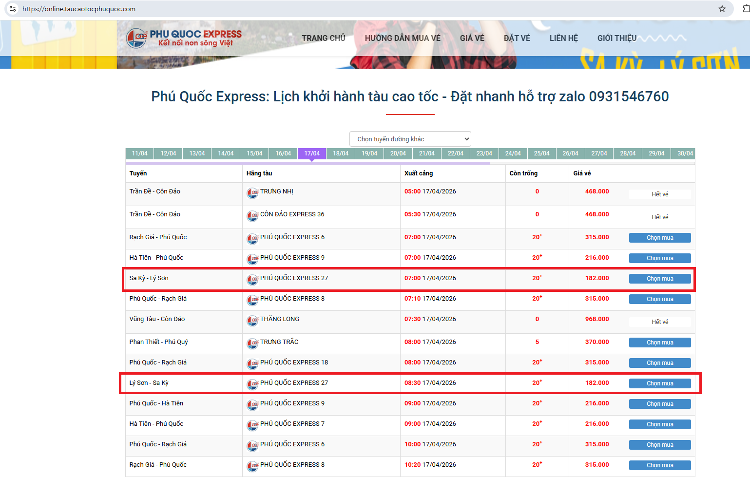The width and height of the screenshot is (750, 477).
Task: Open site information icon in address bar
Action: pyautogui.click(x=13, y=9)
